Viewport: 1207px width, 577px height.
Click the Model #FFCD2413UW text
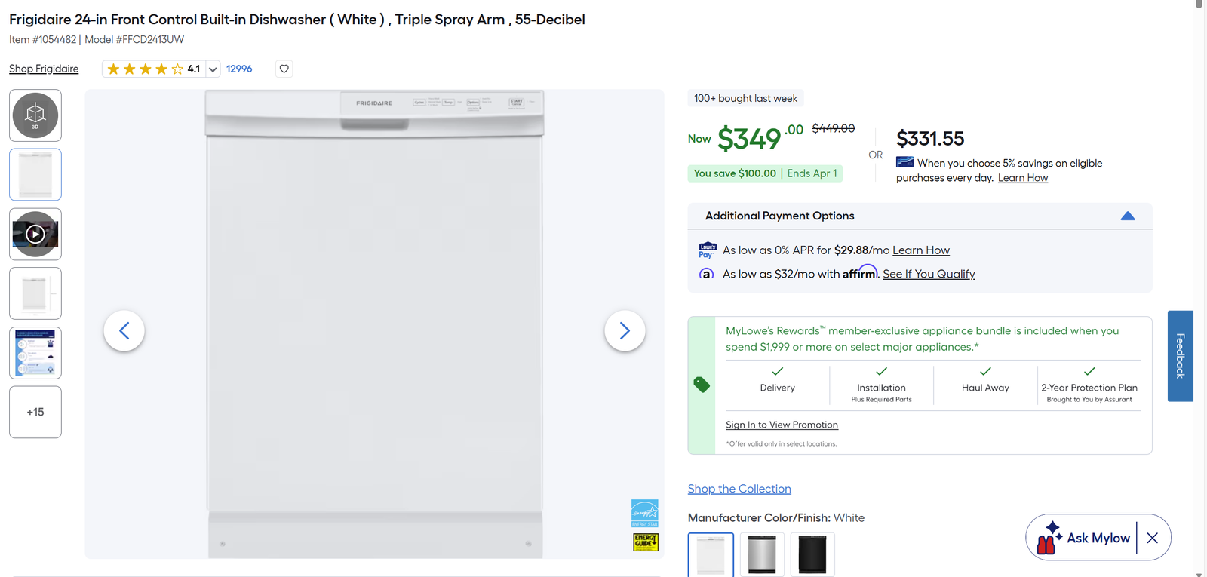coord(134,39)
